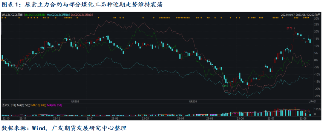This screenshot has width=323, height=133.
Task: Click the green 1459 low price label
Action: tap(225, 86)
